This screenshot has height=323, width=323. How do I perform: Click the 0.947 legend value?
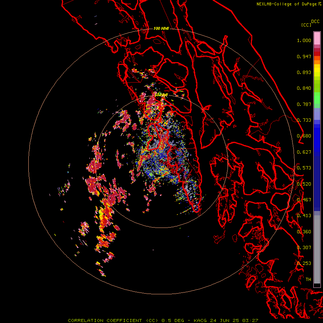coord(304,56)
